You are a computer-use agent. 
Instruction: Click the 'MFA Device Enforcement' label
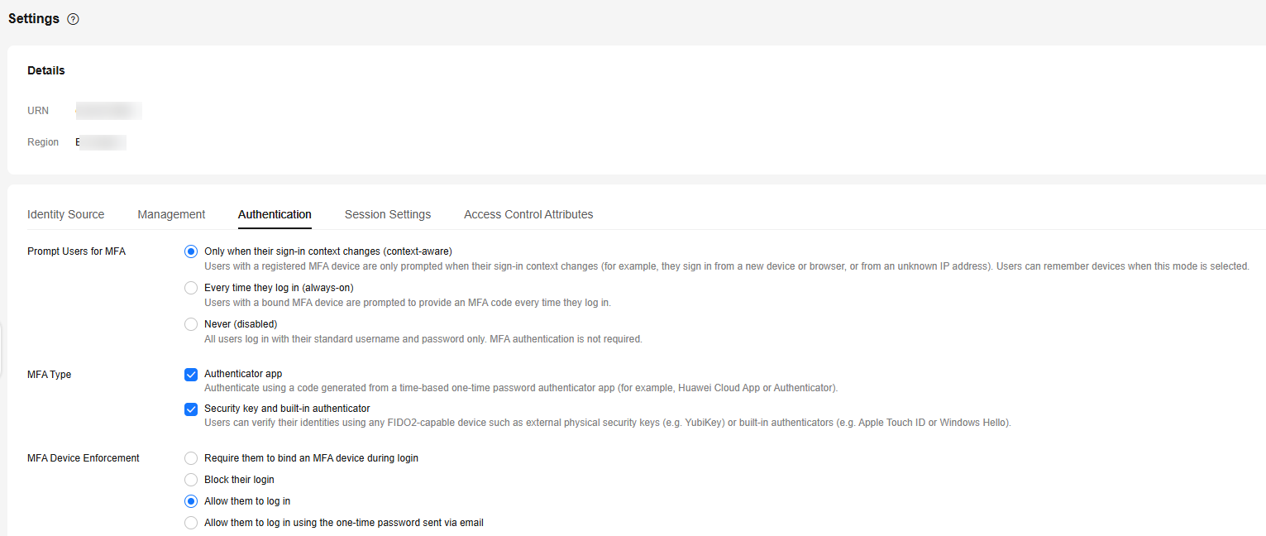(84, 458)
